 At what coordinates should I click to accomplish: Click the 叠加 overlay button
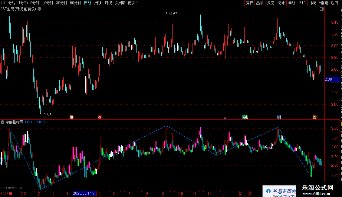pos(260,3)
